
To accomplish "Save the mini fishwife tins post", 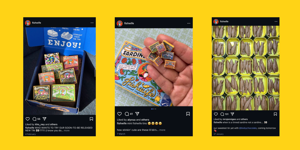I will click(x=188, y=114).
